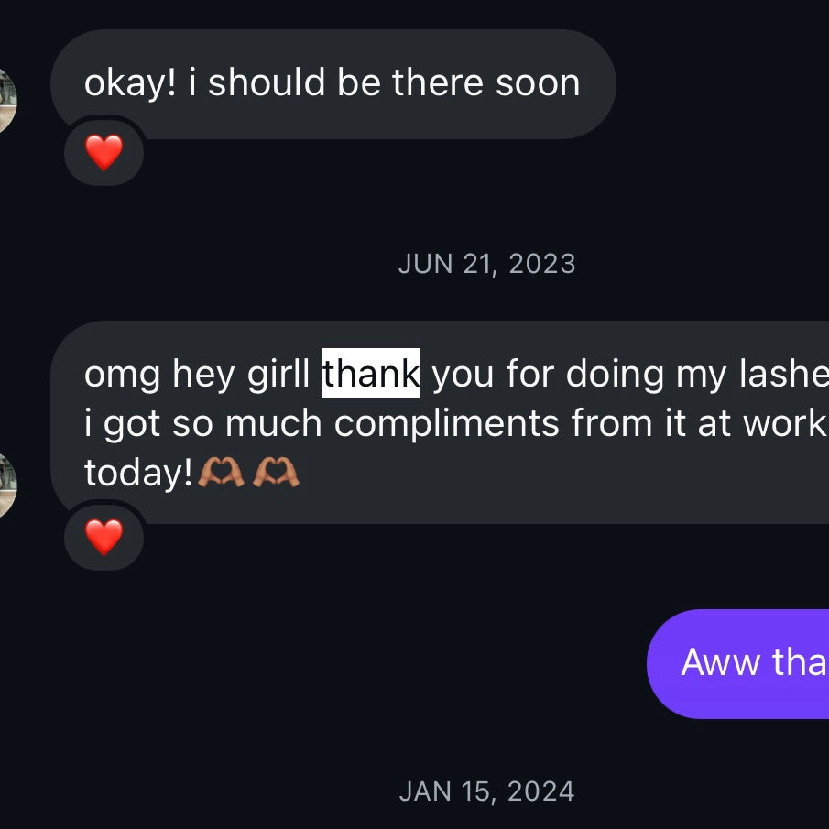Viewport: 829px width, 829px height.
Task: Click the "JUN 21, 2023" date separator
Action: pyautogui.click(x=486, y=264)
